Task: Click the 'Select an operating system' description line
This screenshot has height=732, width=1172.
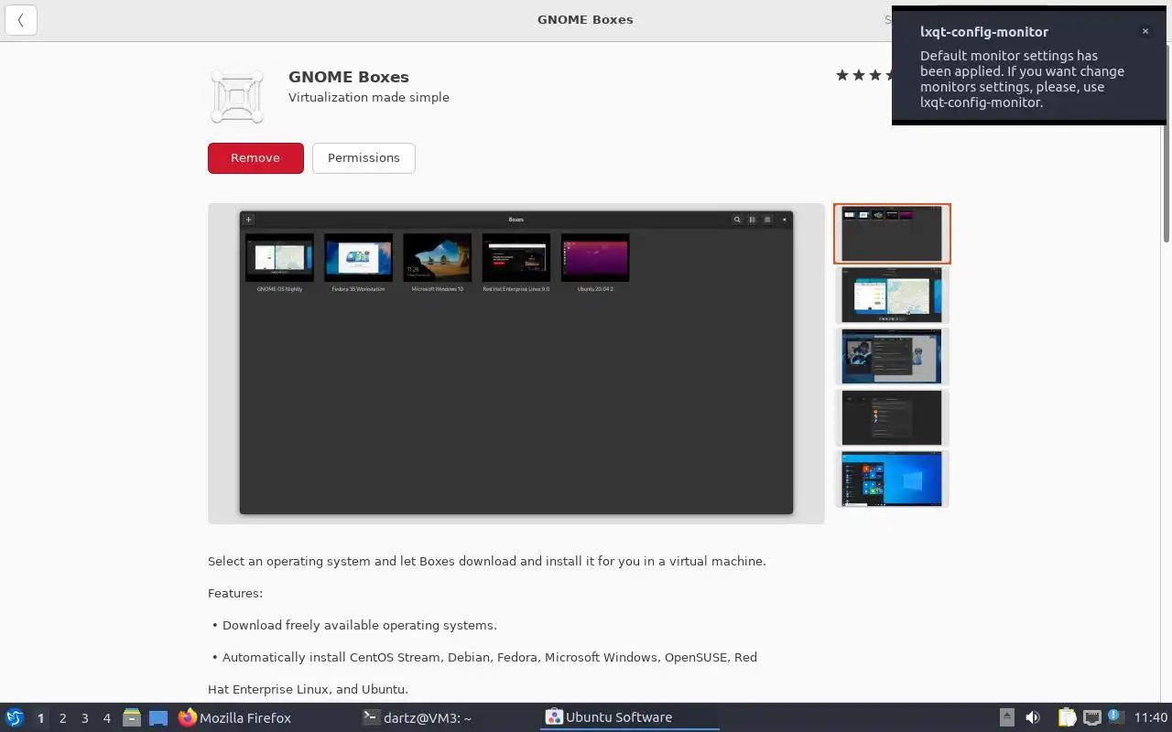Action: pos(487,561)
